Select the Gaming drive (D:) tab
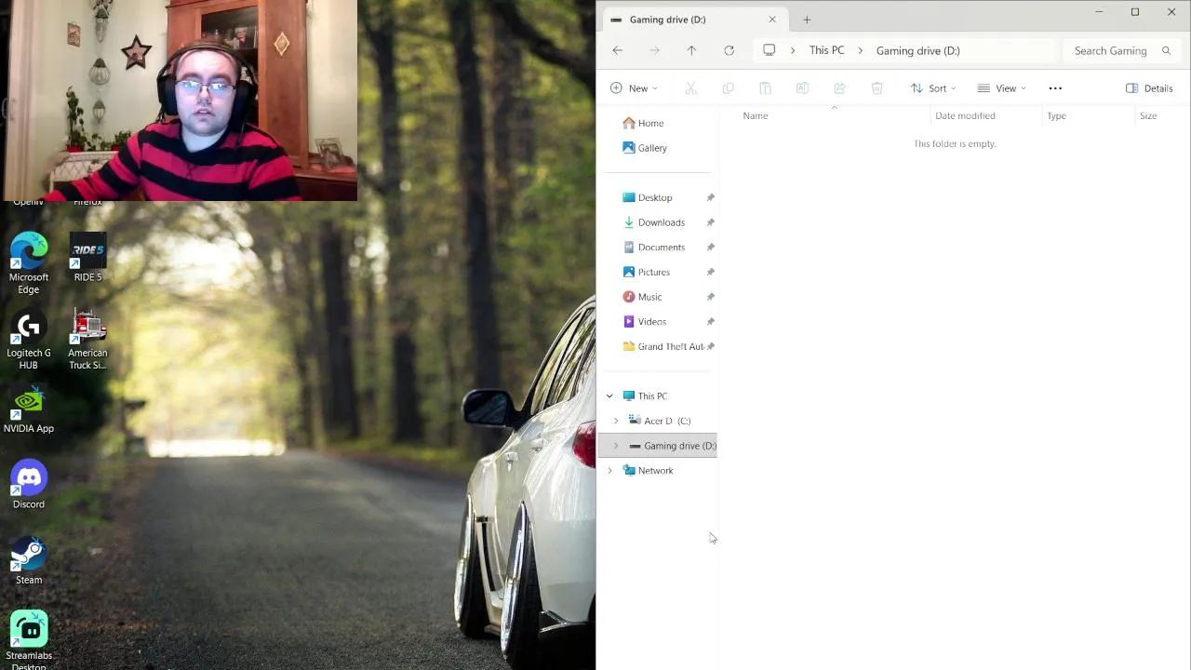The image size is (1191, 670). 694,20
